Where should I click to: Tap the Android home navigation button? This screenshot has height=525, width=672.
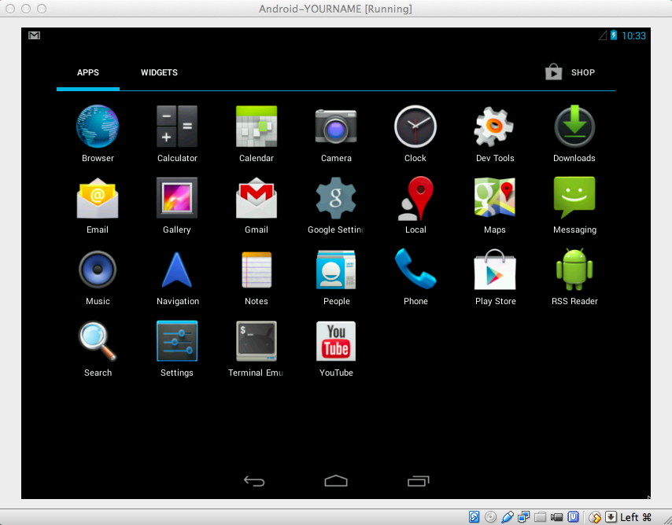(x=336, y=481)
